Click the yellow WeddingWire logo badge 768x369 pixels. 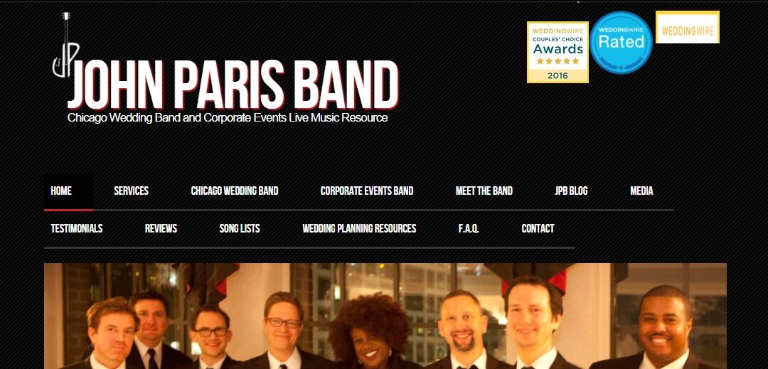coord(687,28)
